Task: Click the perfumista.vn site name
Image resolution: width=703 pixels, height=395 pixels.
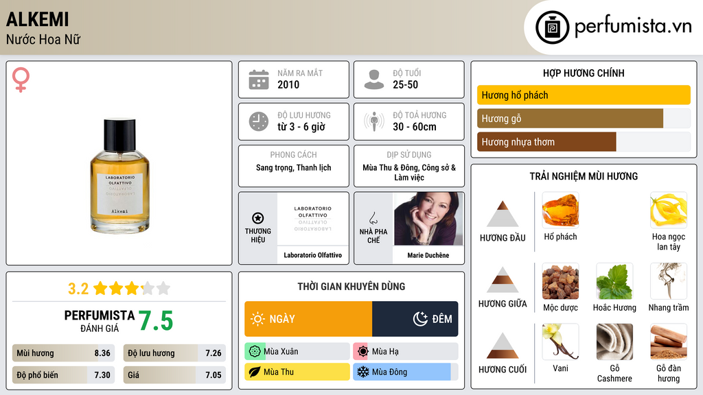Action: 633,26
